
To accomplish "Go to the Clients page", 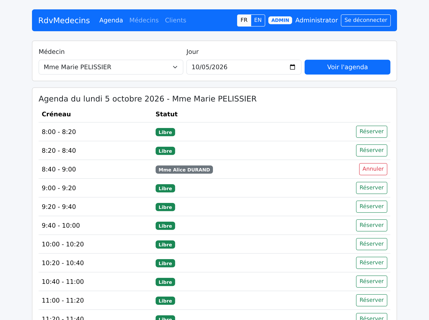I will 175,20.
